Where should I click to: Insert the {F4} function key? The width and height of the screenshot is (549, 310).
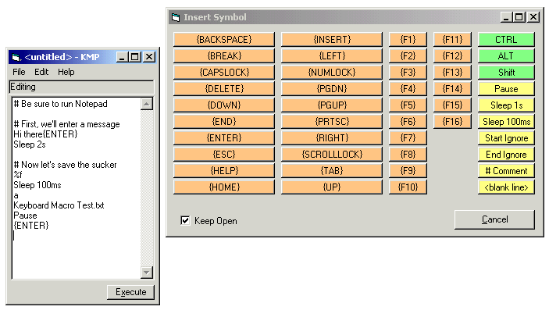pos(408,88)
